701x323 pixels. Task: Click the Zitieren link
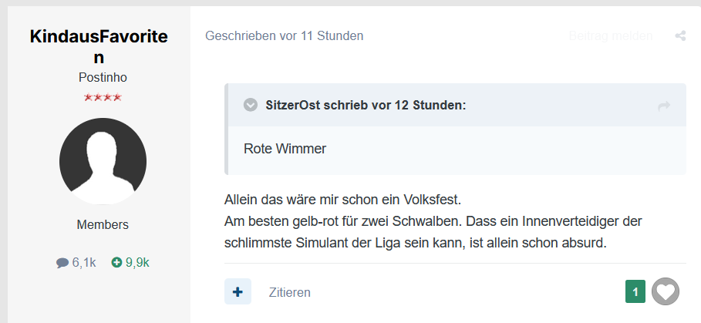coord(289,292)
